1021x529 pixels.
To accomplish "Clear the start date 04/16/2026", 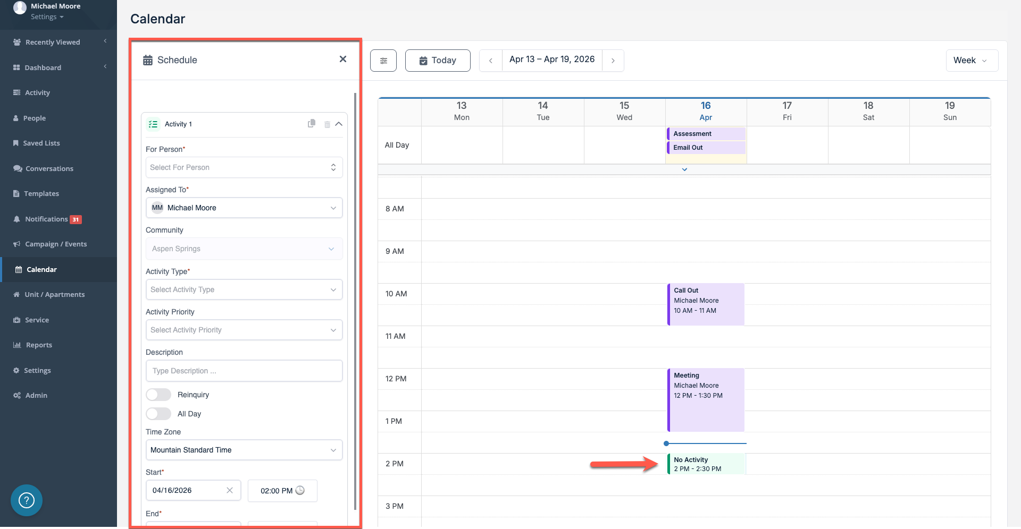I will pyautogui.click(x=230, y=490).
